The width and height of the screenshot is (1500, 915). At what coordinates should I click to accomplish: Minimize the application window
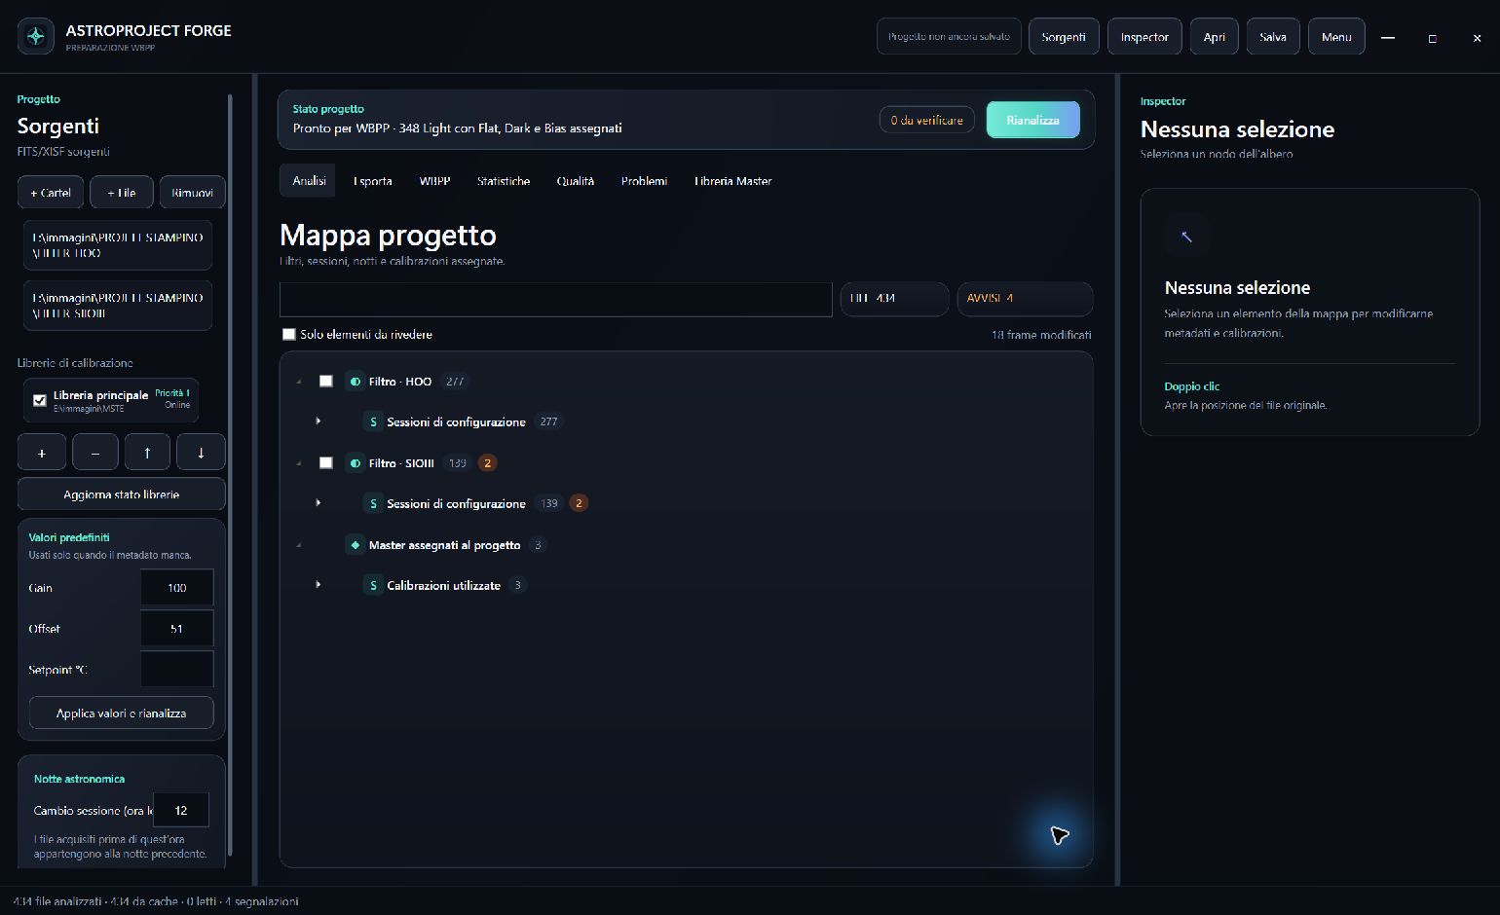[x=1388, y=38]
